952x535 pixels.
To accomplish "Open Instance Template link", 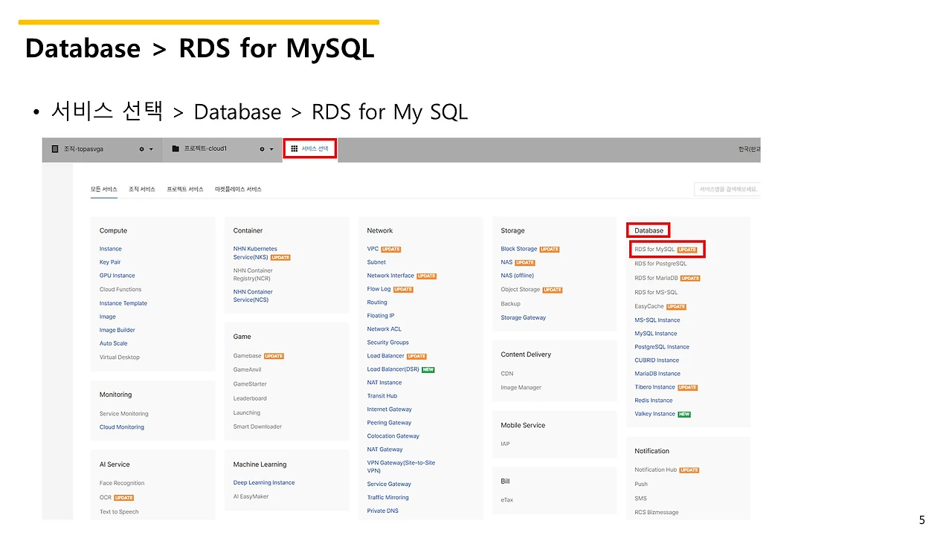I will (x=123, y=303).
